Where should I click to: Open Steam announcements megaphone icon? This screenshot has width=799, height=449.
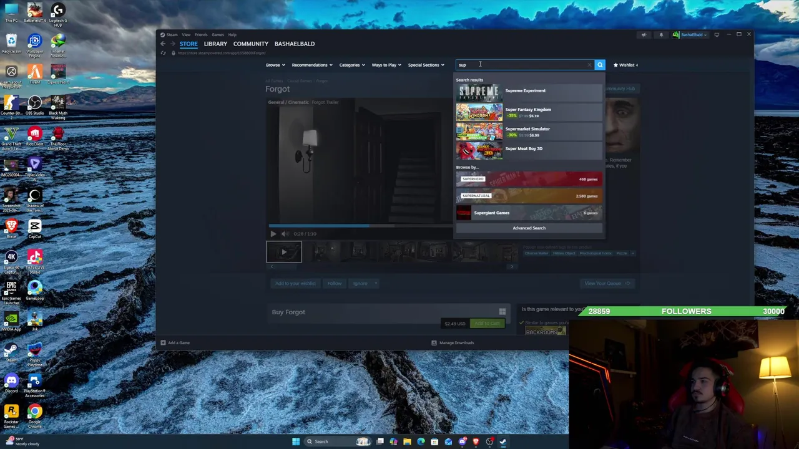pos(644,35)
